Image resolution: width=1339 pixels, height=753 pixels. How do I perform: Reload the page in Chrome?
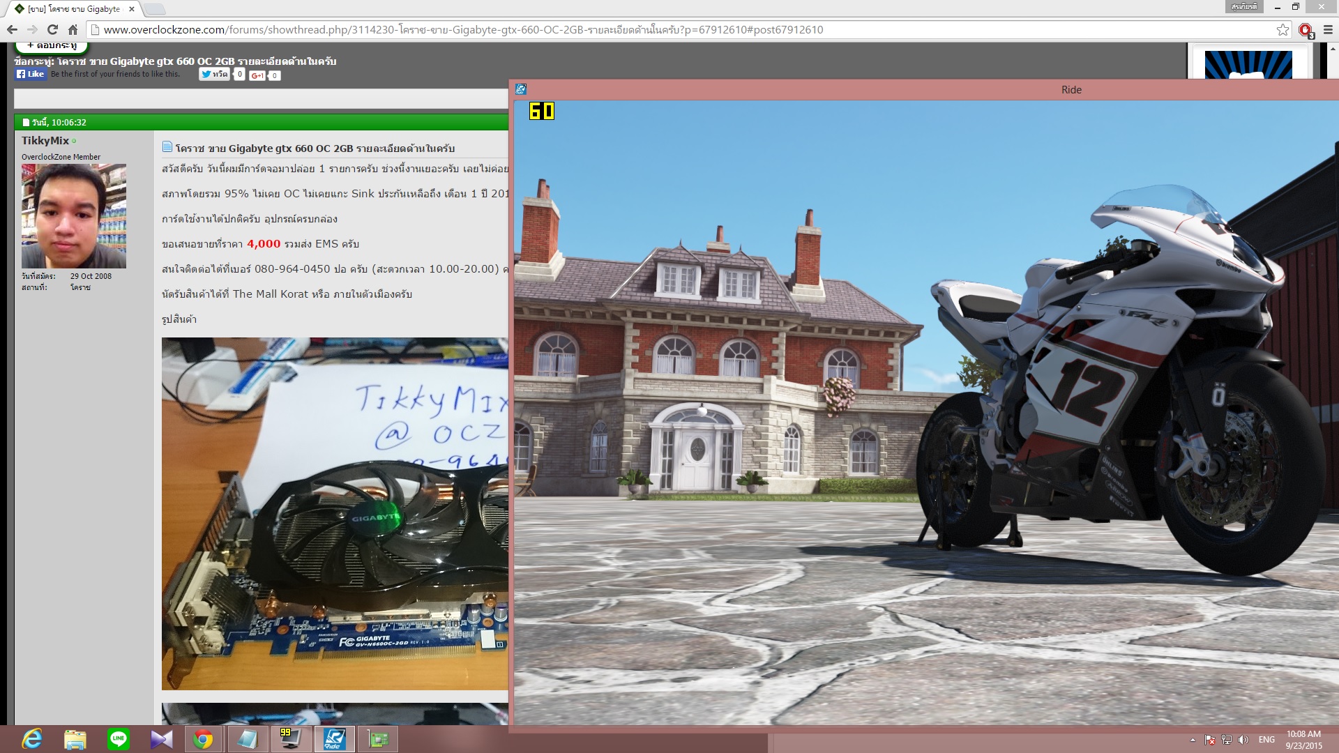(x=52, y=29)
